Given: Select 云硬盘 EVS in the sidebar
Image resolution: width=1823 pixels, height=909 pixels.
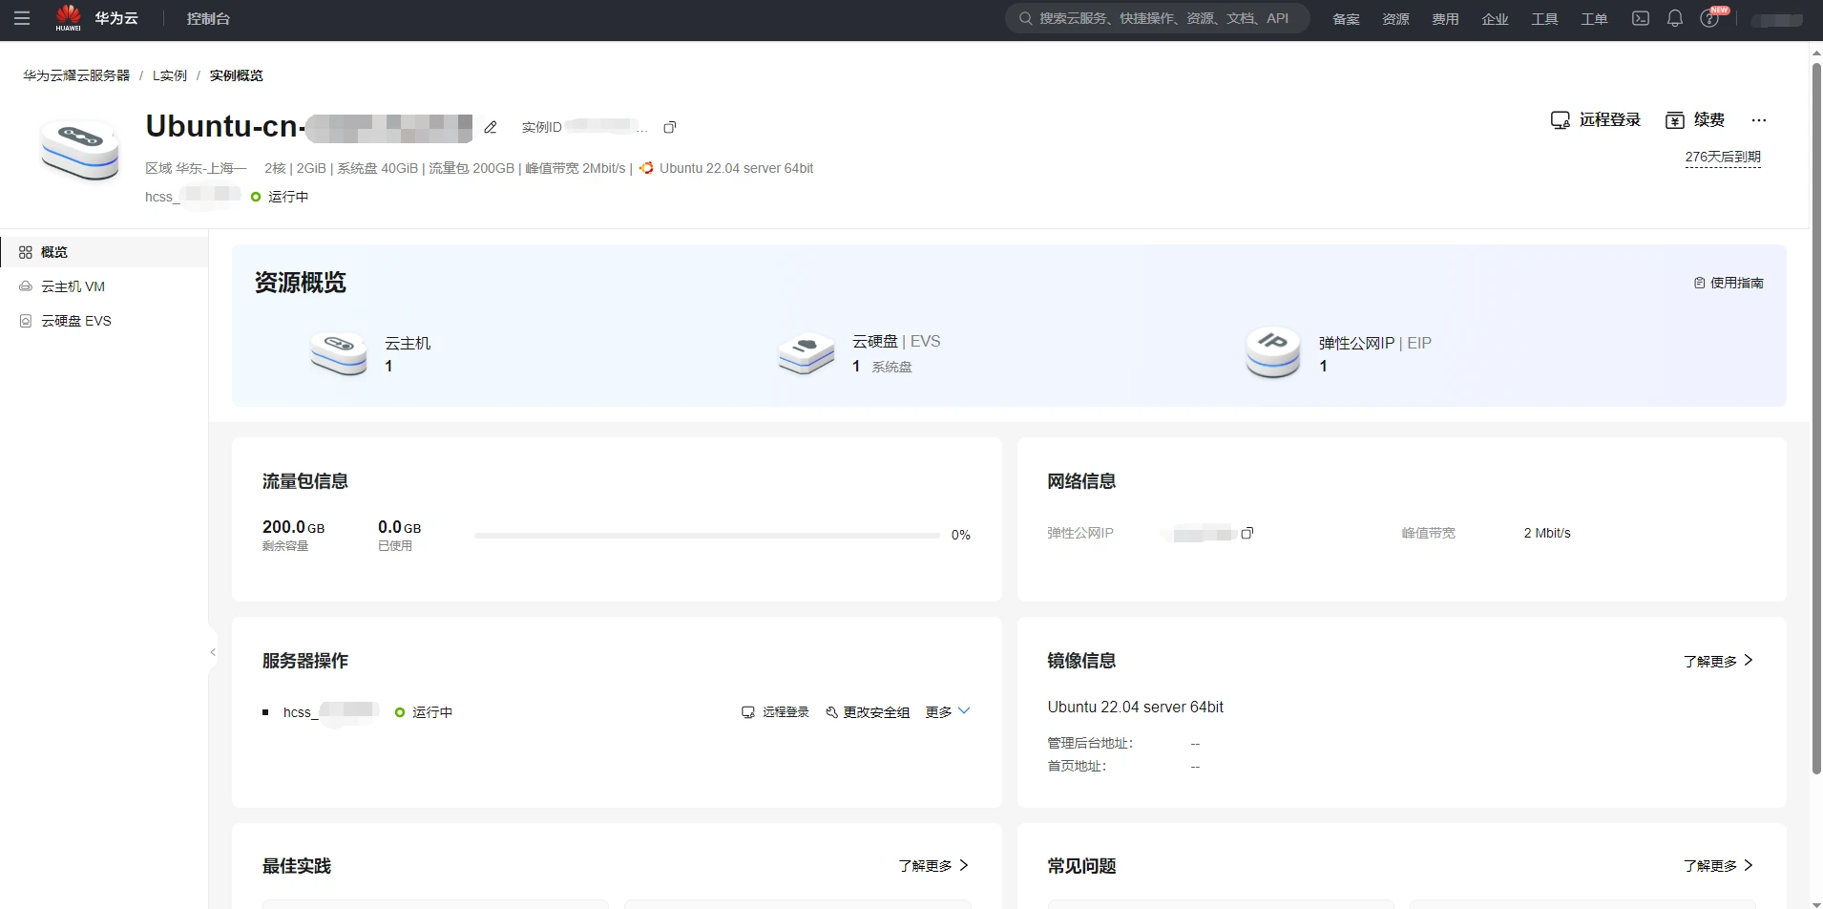Looking at the screenshot, I should [x=75, y=321].
